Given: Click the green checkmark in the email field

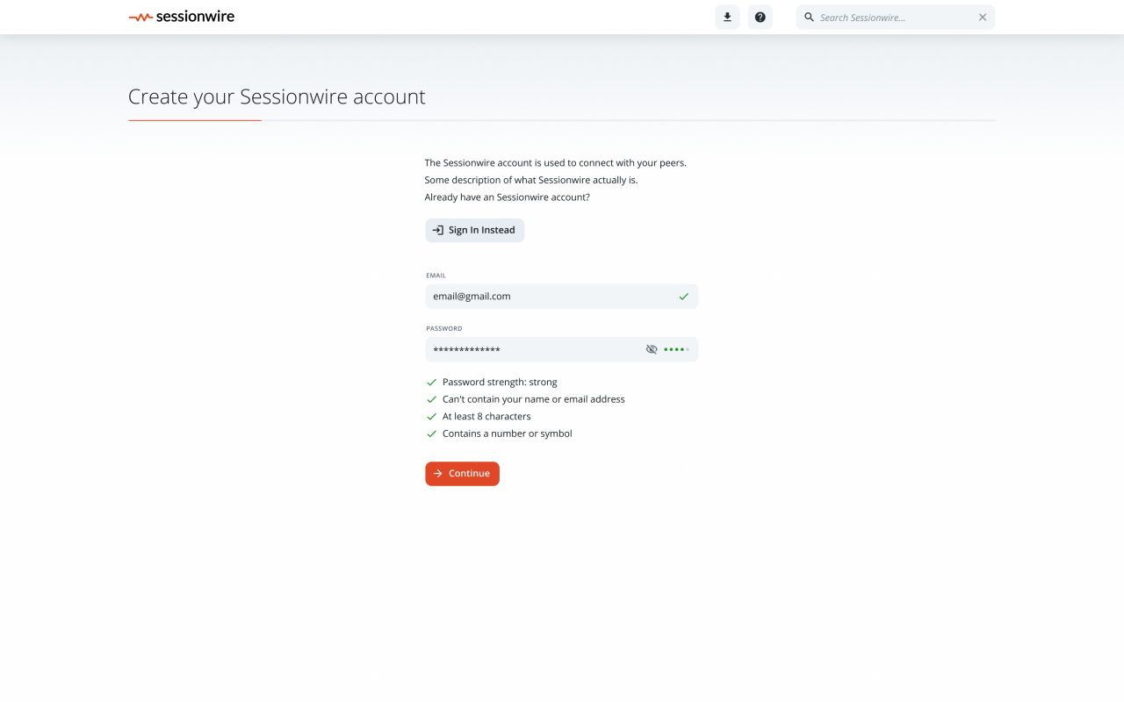Looking at the screenshot, I should (x=683, y=297).
